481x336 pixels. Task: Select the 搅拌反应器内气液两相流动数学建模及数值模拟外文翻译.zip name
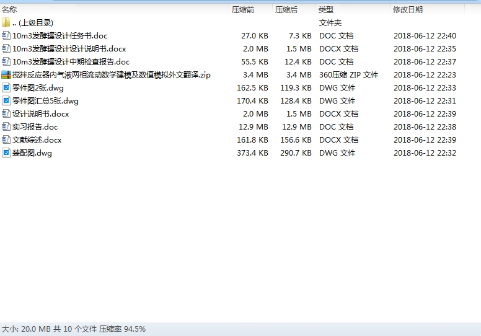pos(112,74)
